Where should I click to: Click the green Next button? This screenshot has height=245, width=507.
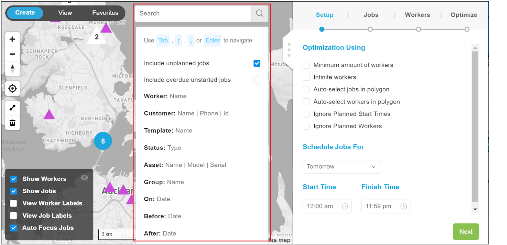[x=466, y=231]
